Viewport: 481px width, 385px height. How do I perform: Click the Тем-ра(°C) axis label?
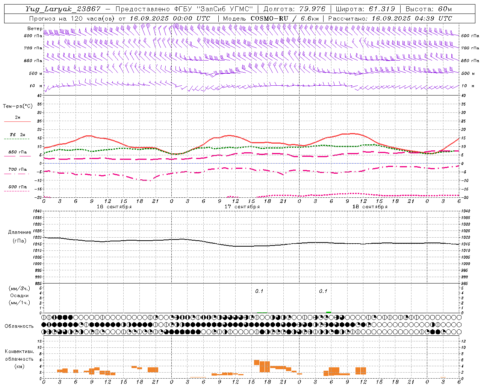click(x=18, y=106)
